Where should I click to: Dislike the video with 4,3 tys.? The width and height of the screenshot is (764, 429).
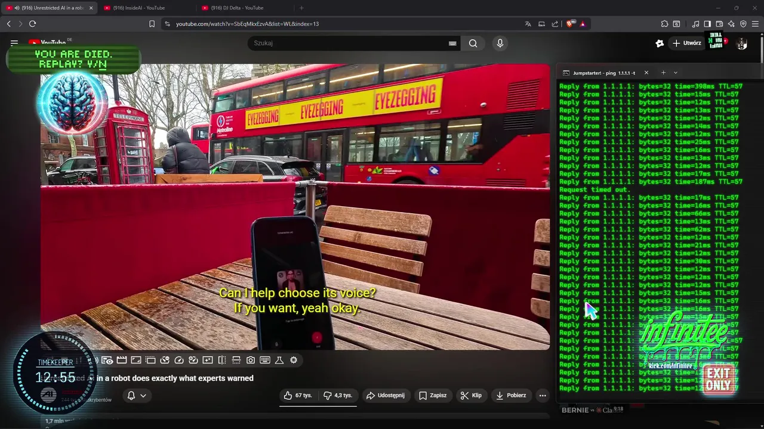[338, 395]
